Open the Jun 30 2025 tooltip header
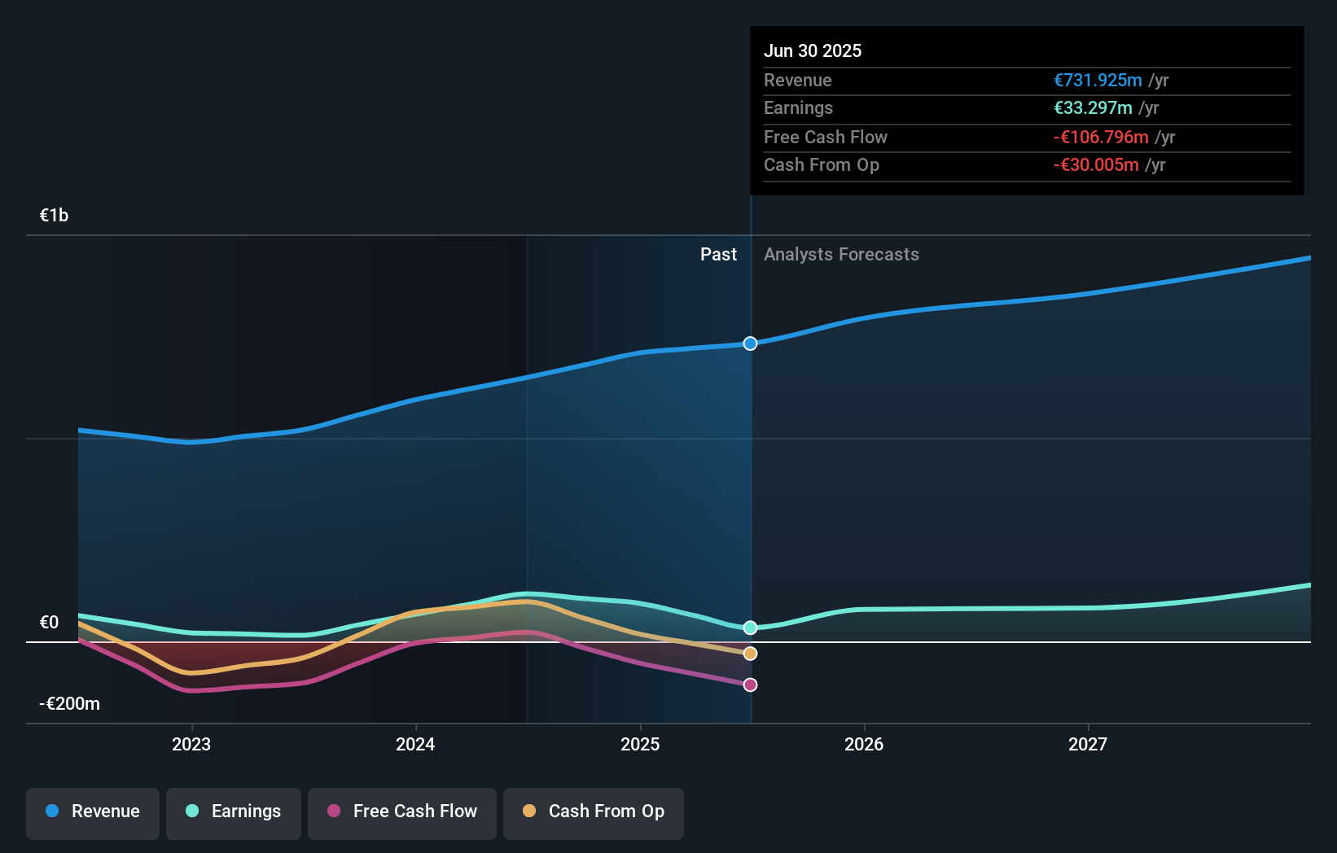Image resolution: width=1337 pixels, height=853 pixels. (813, 50)
